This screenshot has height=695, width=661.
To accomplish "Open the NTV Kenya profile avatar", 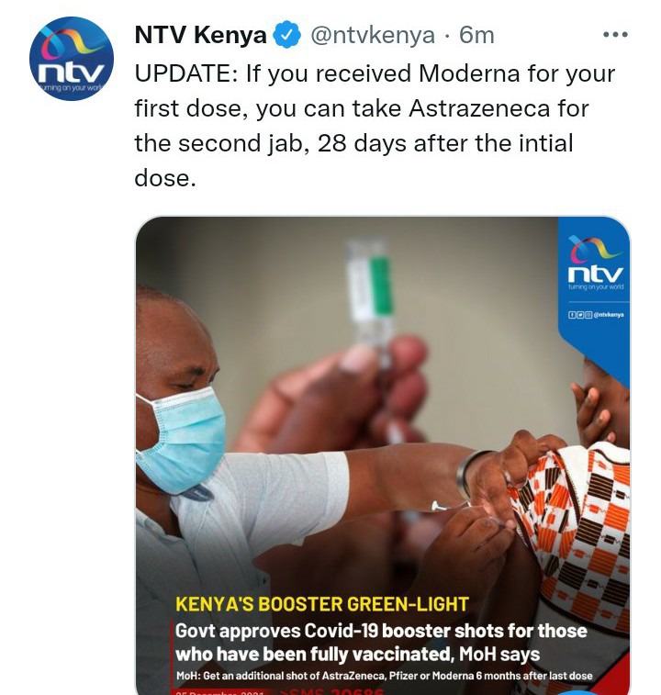I will [x=72, y=59].
